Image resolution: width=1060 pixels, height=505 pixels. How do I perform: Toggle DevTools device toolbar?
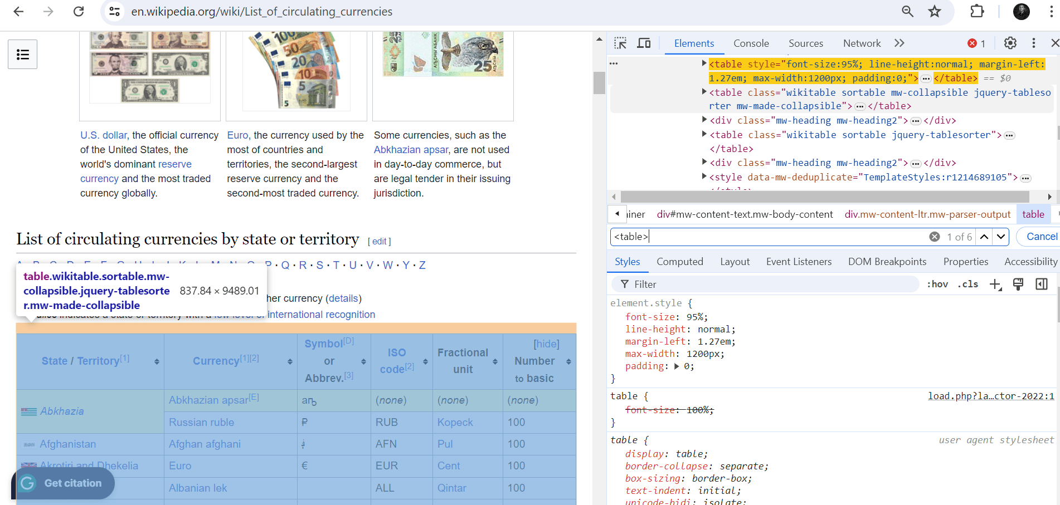click(644, 43)
